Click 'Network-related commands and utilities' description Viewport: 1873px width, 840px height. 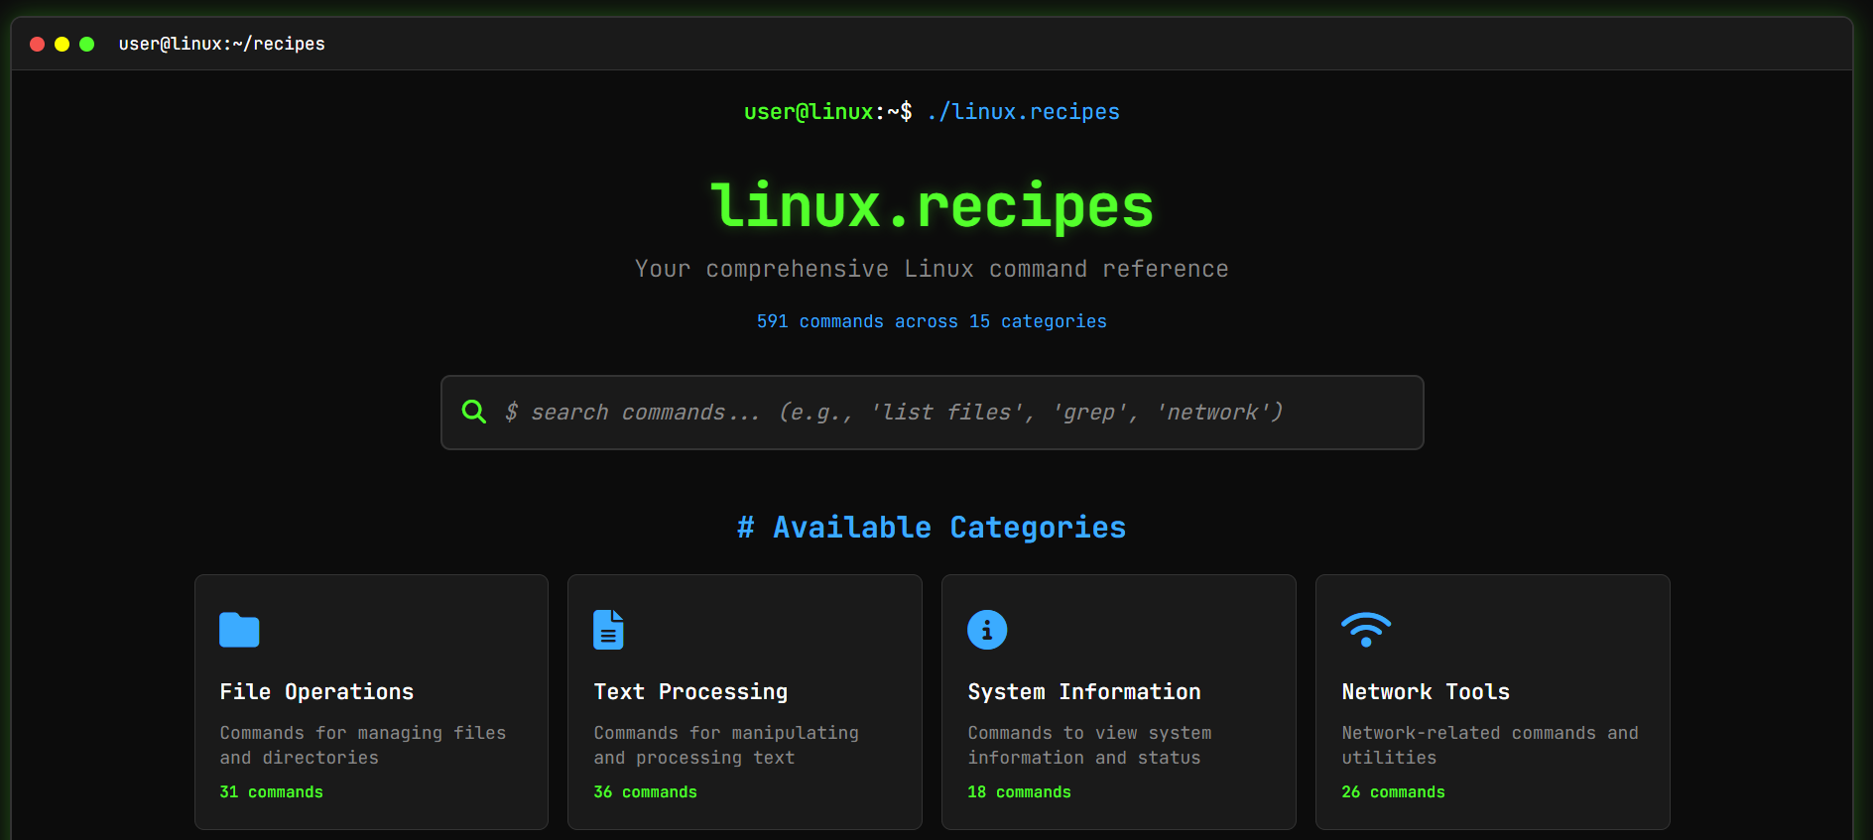coord(1490,745)
